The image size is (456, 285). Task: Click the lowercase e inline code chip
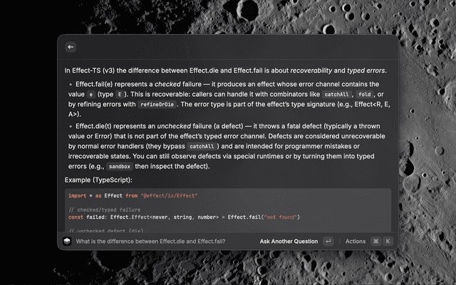91,94
